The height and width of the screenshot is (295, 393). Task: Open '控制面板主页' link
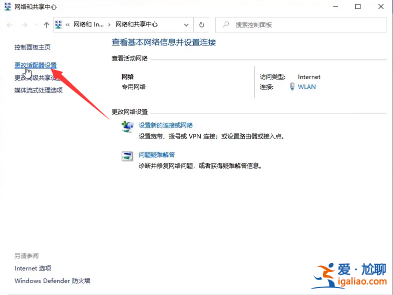33,47
